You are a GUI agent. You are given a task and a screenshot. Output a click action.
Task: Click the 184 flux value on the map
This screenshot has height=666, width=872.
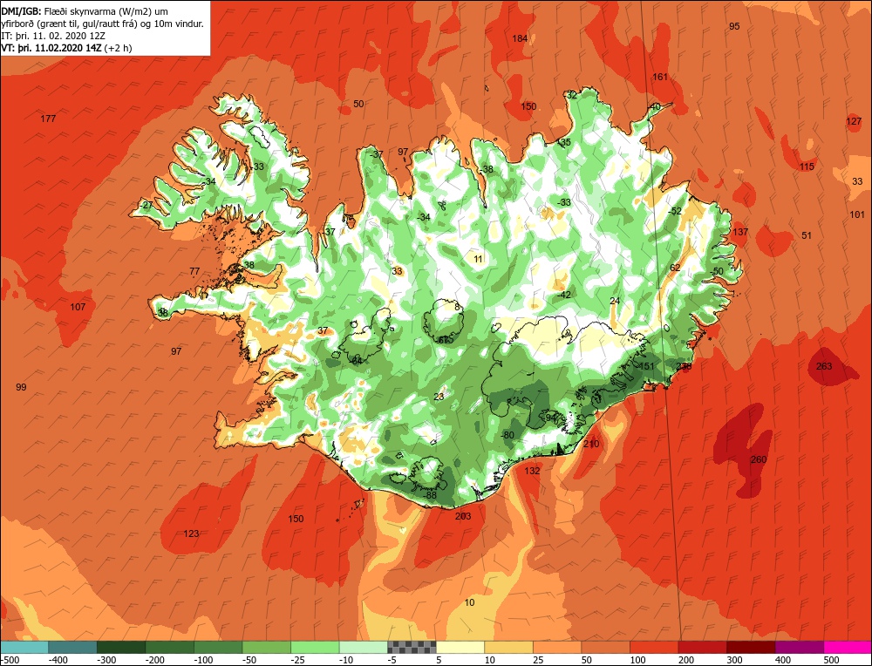520,38
